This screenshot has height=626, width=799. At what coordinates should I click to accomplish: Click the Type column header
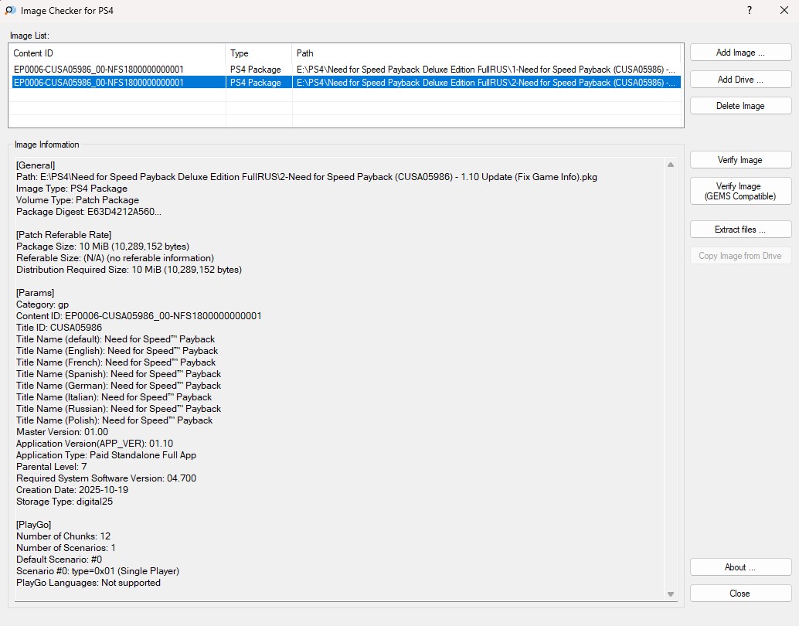tap(258, 53)
